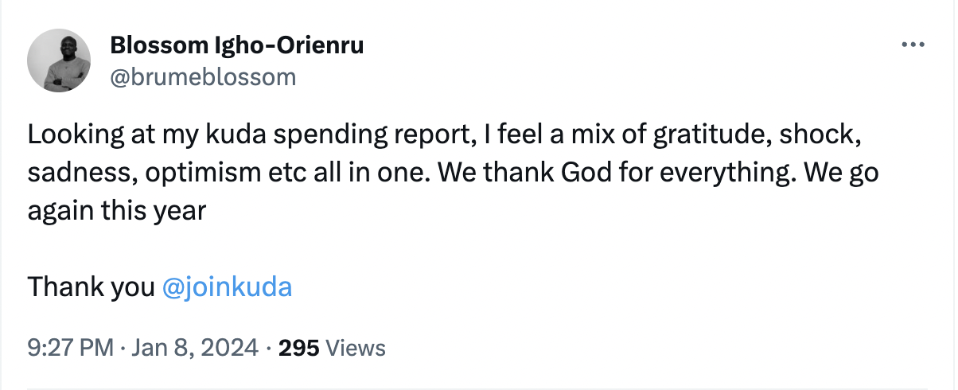958x390 pixels.
Task: Click the phrase "again this year"
Action: tap(117, 213)
